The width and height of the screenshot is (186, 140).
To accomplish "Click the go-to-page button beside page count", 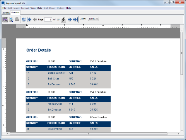I will (63, 19).
